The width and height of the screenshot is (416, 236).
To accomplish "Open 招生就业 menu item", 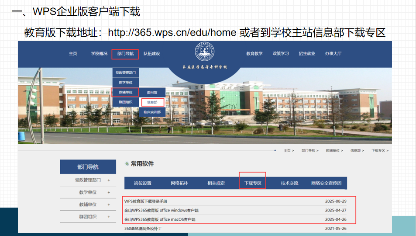I will point(307,54).
